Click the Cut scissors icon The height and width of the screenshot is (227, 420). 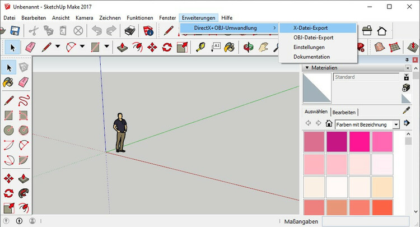(34, 31)
